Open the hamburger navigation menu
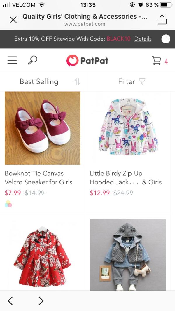 coord(12,60)
